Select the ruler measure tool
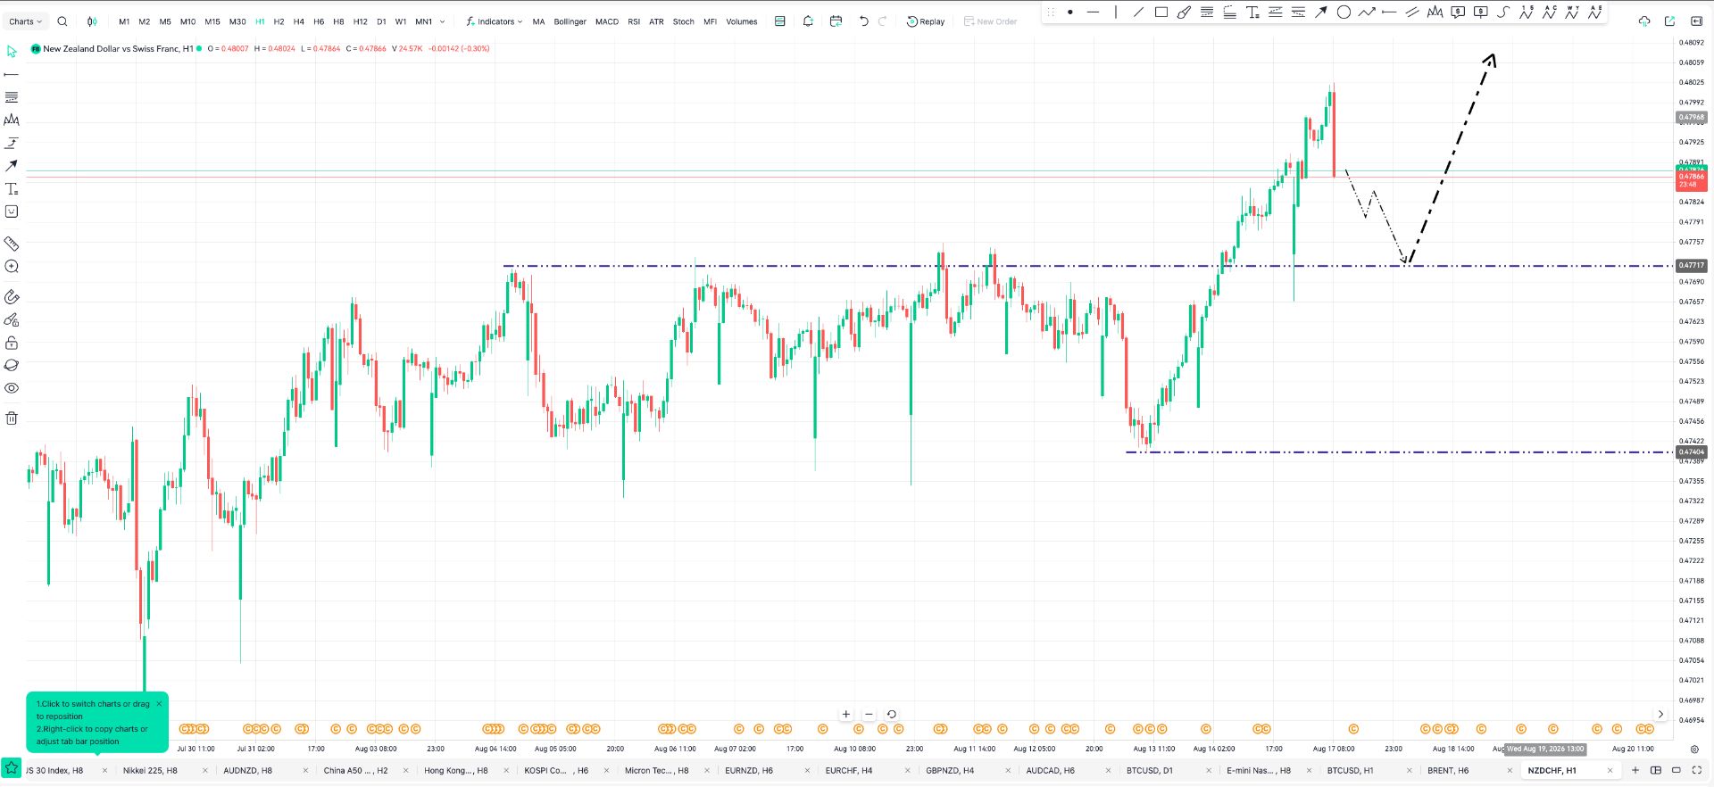The image size is (1714, 787). pyautogui.click(x=12, y=244)
